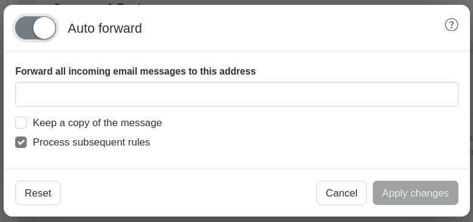This screenshot has height=222, width=473.
Task: Click the Reset button
Action: point(38,193)
